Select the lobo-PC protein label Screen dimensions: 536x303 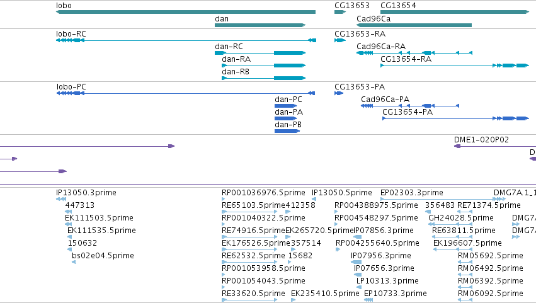coord(71,87)
